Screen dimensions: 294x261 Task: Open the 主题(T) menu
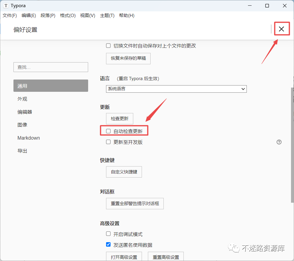tap(107, 16)
